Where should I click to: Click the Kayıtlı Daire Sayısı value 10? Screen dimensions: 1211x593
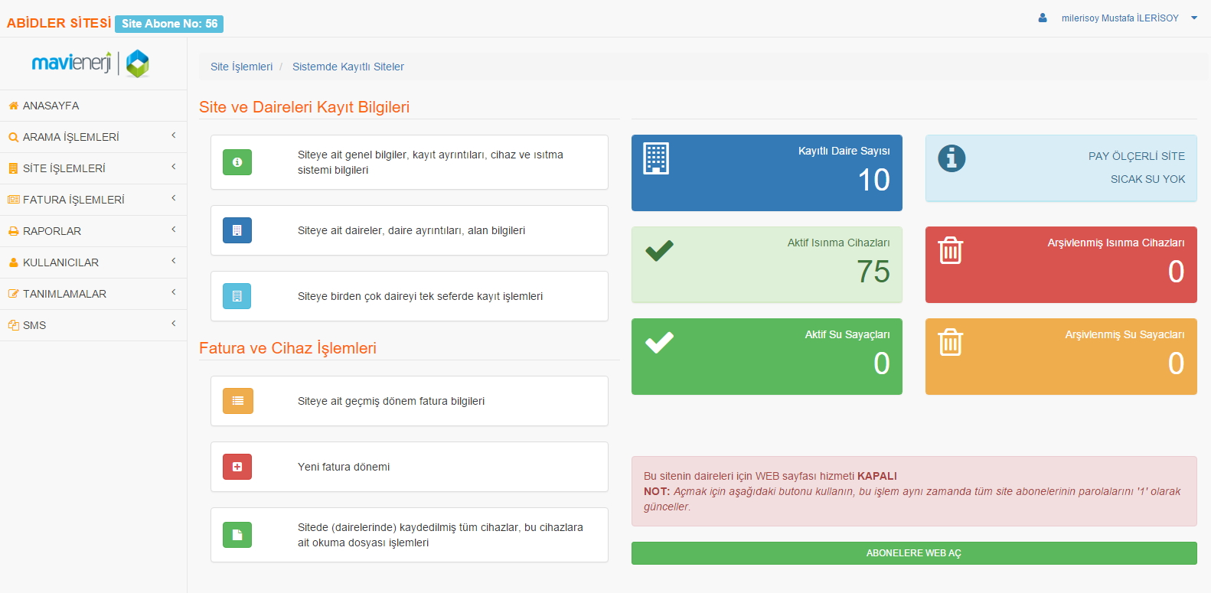[873, 180]
